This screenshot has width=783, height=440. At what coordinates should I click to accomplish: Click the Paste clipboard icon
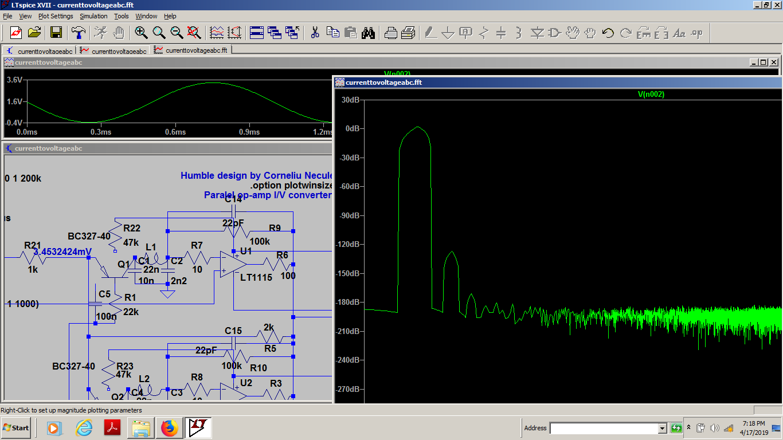pos(350,33)
